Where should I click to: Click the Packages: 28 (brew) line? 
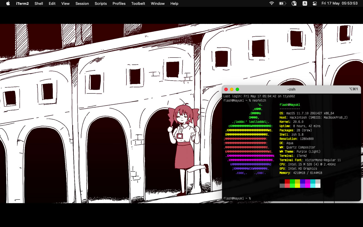[x=296, y=130]
